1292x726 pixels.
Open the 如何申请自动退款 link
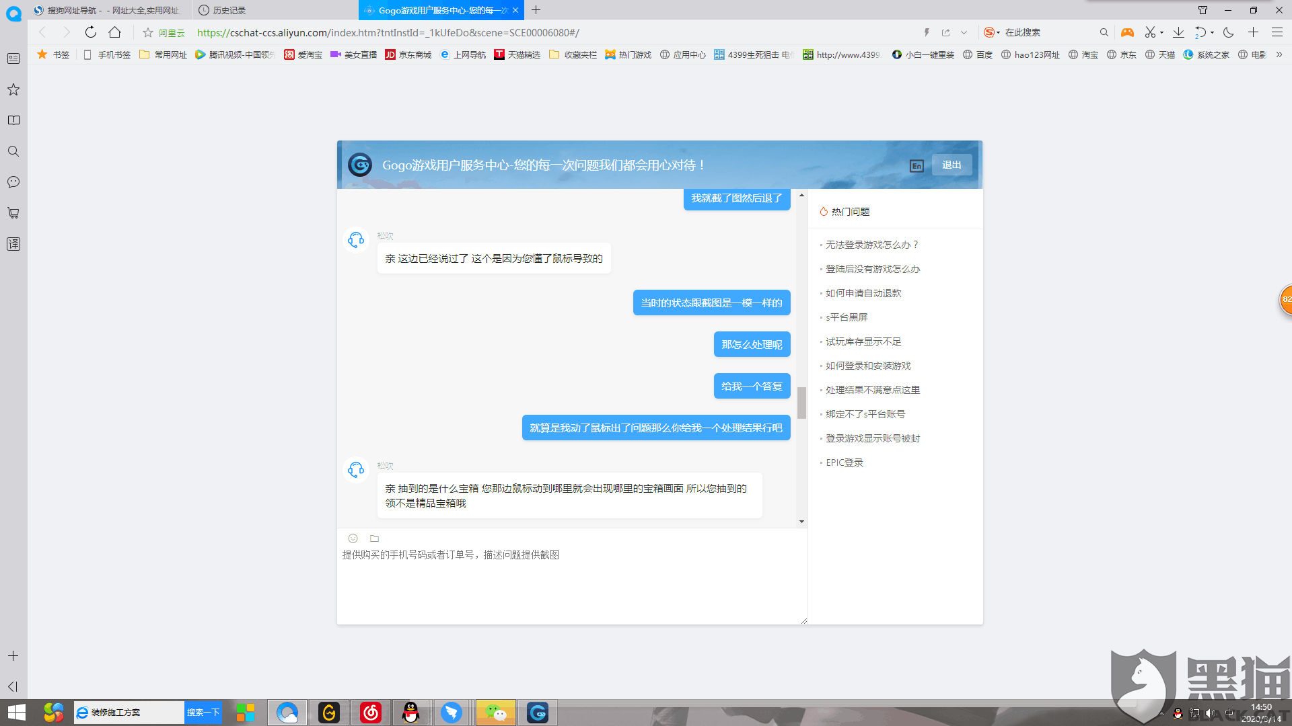tap(863, 293)
